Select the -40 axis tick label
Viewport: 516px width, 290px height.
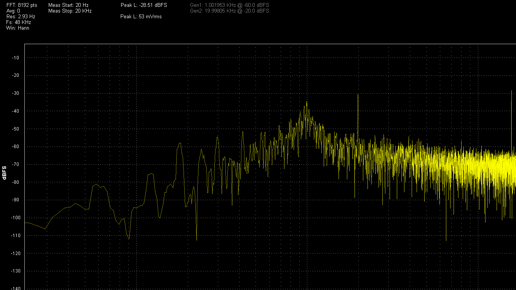[x=15, y=111]
